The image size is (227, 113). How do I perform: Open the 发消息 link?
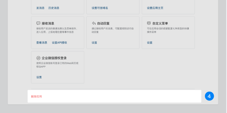(40, 8)
